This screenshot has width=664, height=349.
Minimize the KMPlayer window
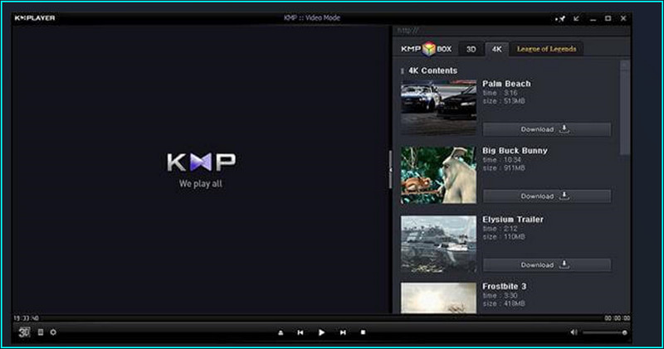(x=593, y=19)
